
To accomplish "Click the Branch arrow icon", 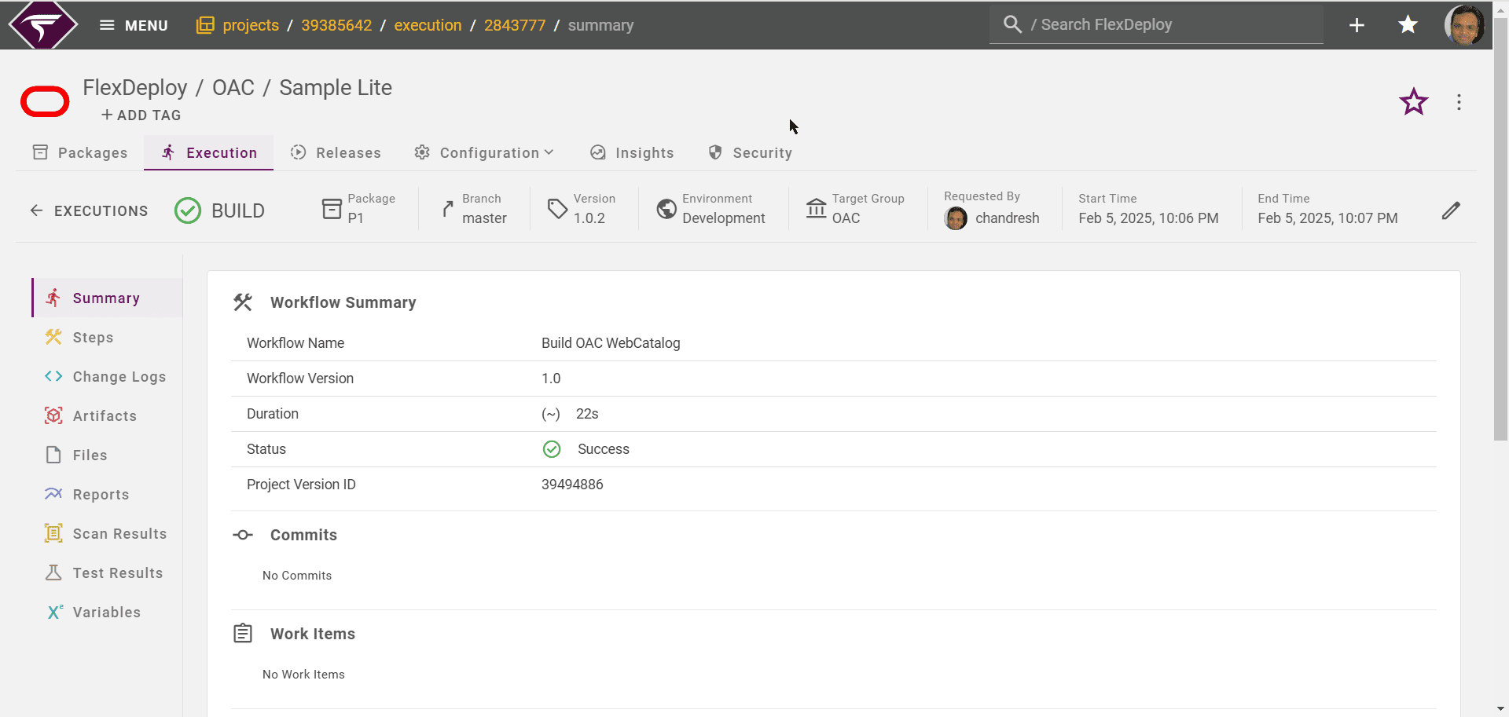I will [x=448, y=209].
